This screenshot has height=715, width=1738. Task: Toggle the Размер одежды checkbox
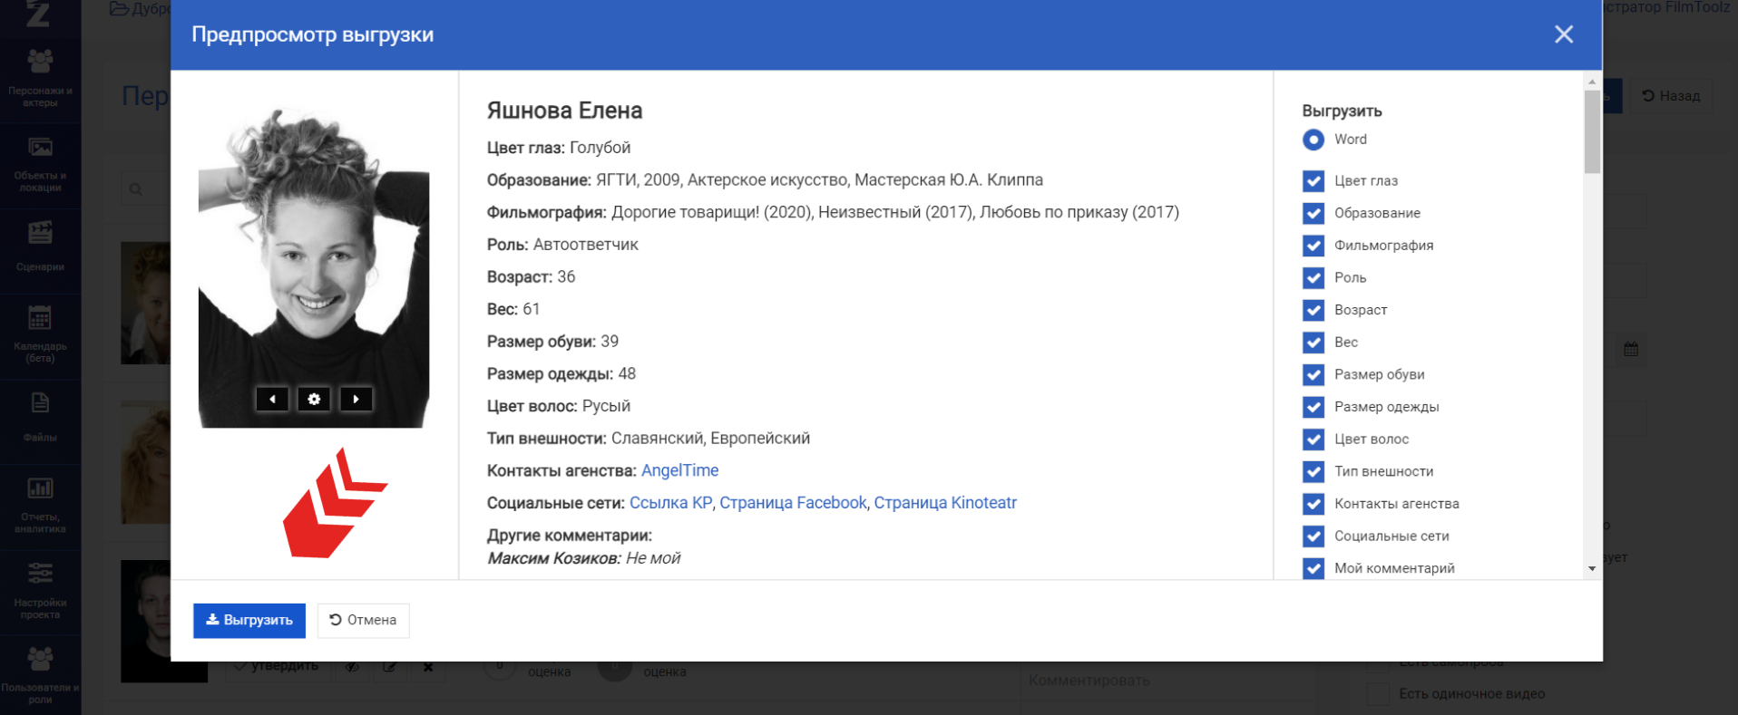(1313, 407)
